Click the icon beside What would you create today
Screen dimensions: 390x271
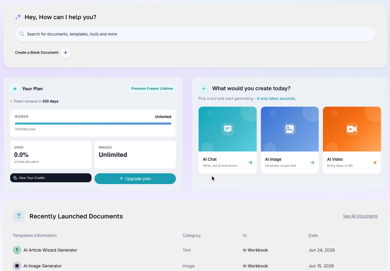tap(203, 88)
